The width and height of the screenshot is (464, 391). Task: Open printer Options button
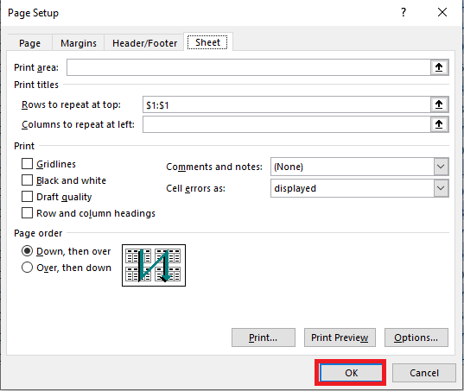click(416, 337)
